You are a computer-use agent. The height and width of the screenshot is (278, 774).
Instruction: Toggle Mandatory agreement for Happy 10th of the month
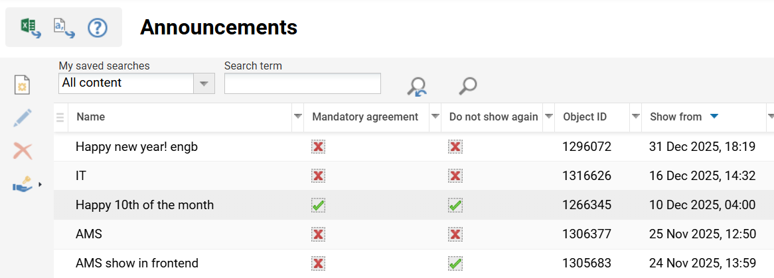[x=319, y=205]
